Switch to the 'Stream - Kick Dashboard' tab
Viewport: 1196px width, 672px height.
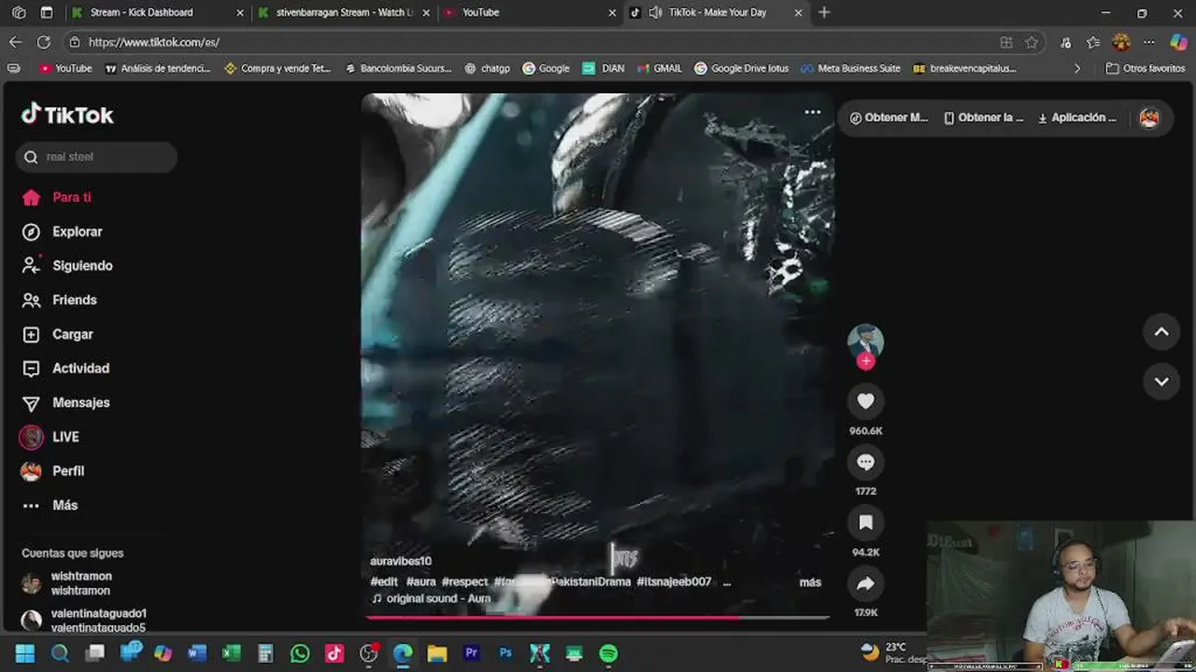click(x=156, y=12)
